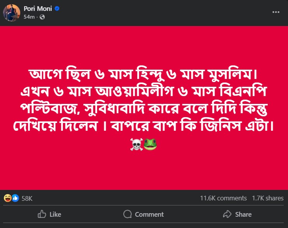Click the blue Like reaction icon
Screen dimensions: 288x228
click(x=15, y=198)
